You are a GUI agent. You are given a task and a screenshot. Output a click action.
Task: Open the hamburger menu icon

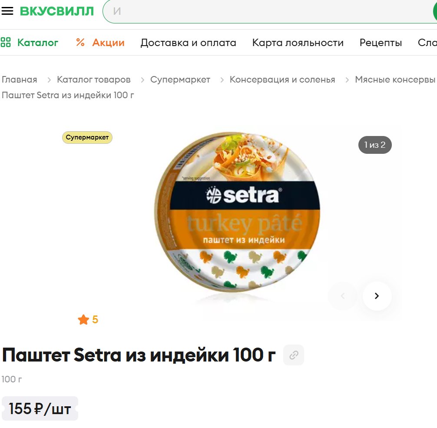7,11
